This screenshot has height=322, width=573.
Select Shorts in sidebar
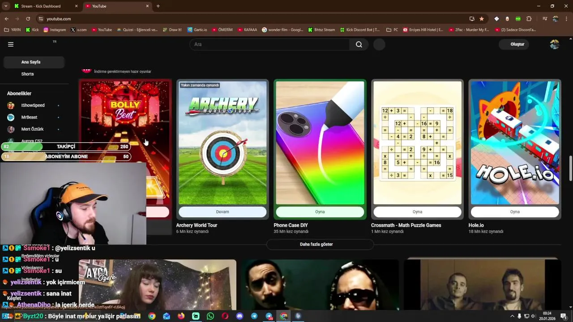point(34,74)
